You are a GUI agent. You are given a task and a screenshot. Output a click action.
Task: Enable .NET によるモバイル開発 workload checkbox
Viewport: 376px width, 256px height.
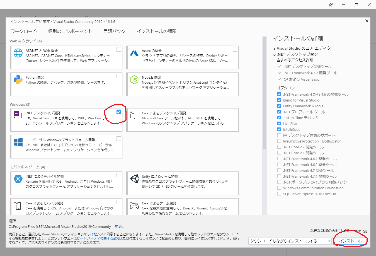tap(119, 175)
